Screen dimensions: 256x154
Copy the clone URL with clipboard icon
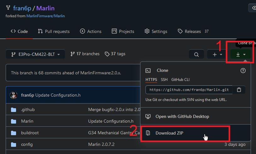click(239, 90)
